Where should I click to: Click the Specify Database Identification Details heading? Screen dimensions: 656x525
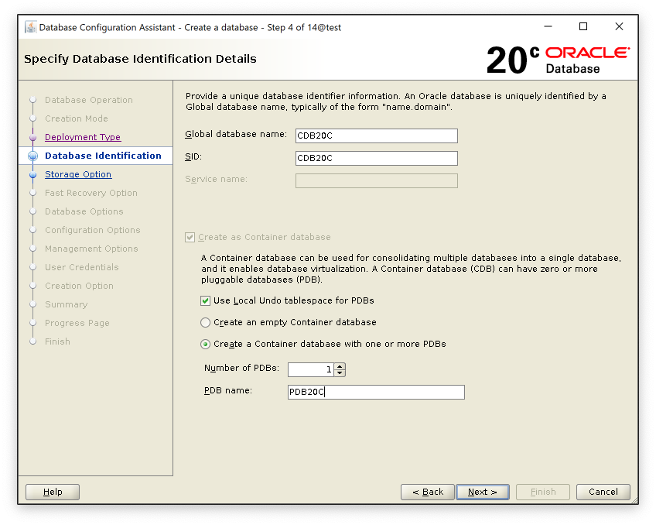pyautogui.click(x=140, y=59)
